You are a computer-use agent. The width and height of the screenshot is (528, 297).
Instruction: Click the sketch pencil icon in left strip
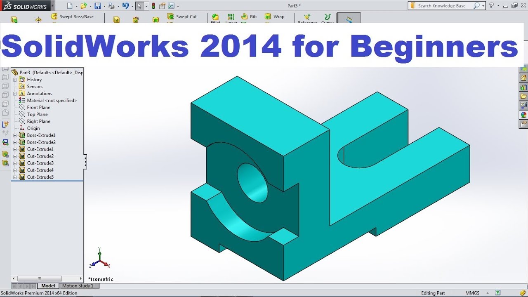pyautogui.click(x=5, y=124)
